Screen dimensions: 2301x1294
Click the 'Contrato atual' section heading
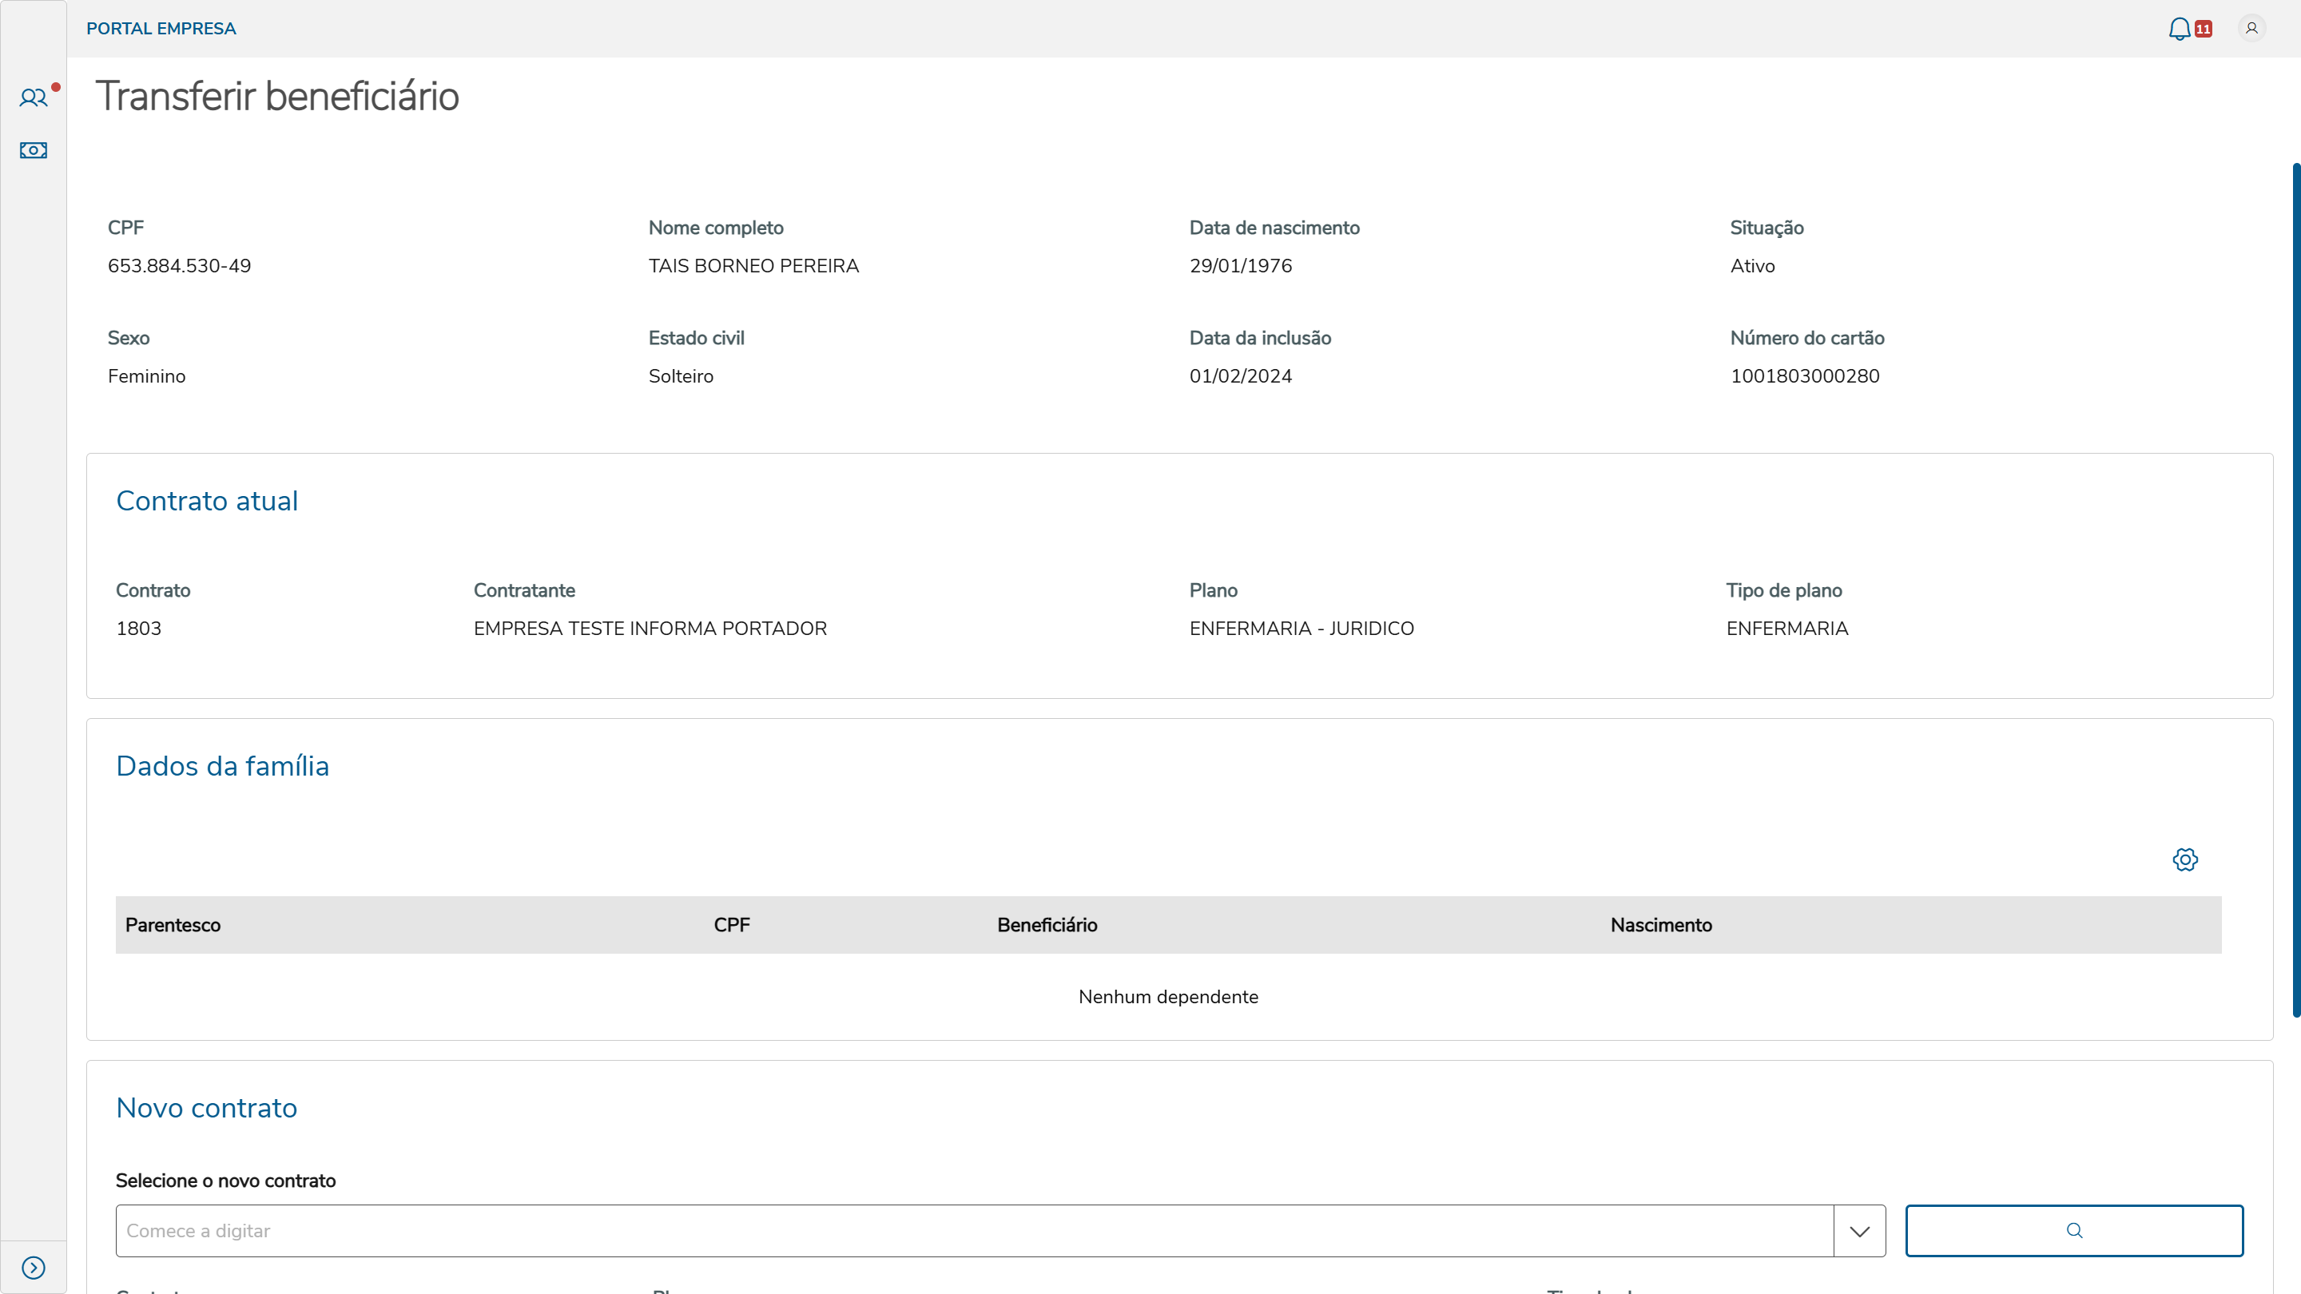point(206,501)
